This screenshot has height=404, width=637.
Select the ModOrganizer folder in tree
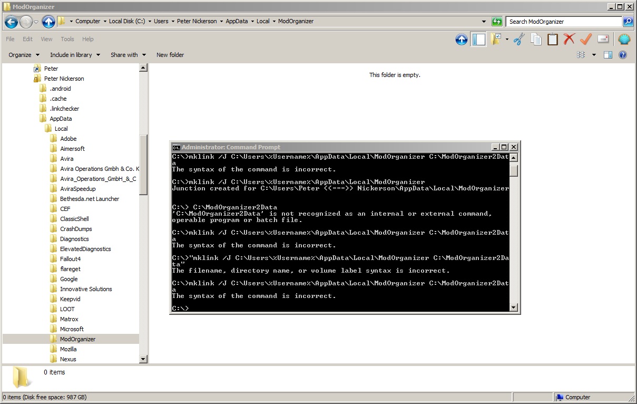coord(77,339)
